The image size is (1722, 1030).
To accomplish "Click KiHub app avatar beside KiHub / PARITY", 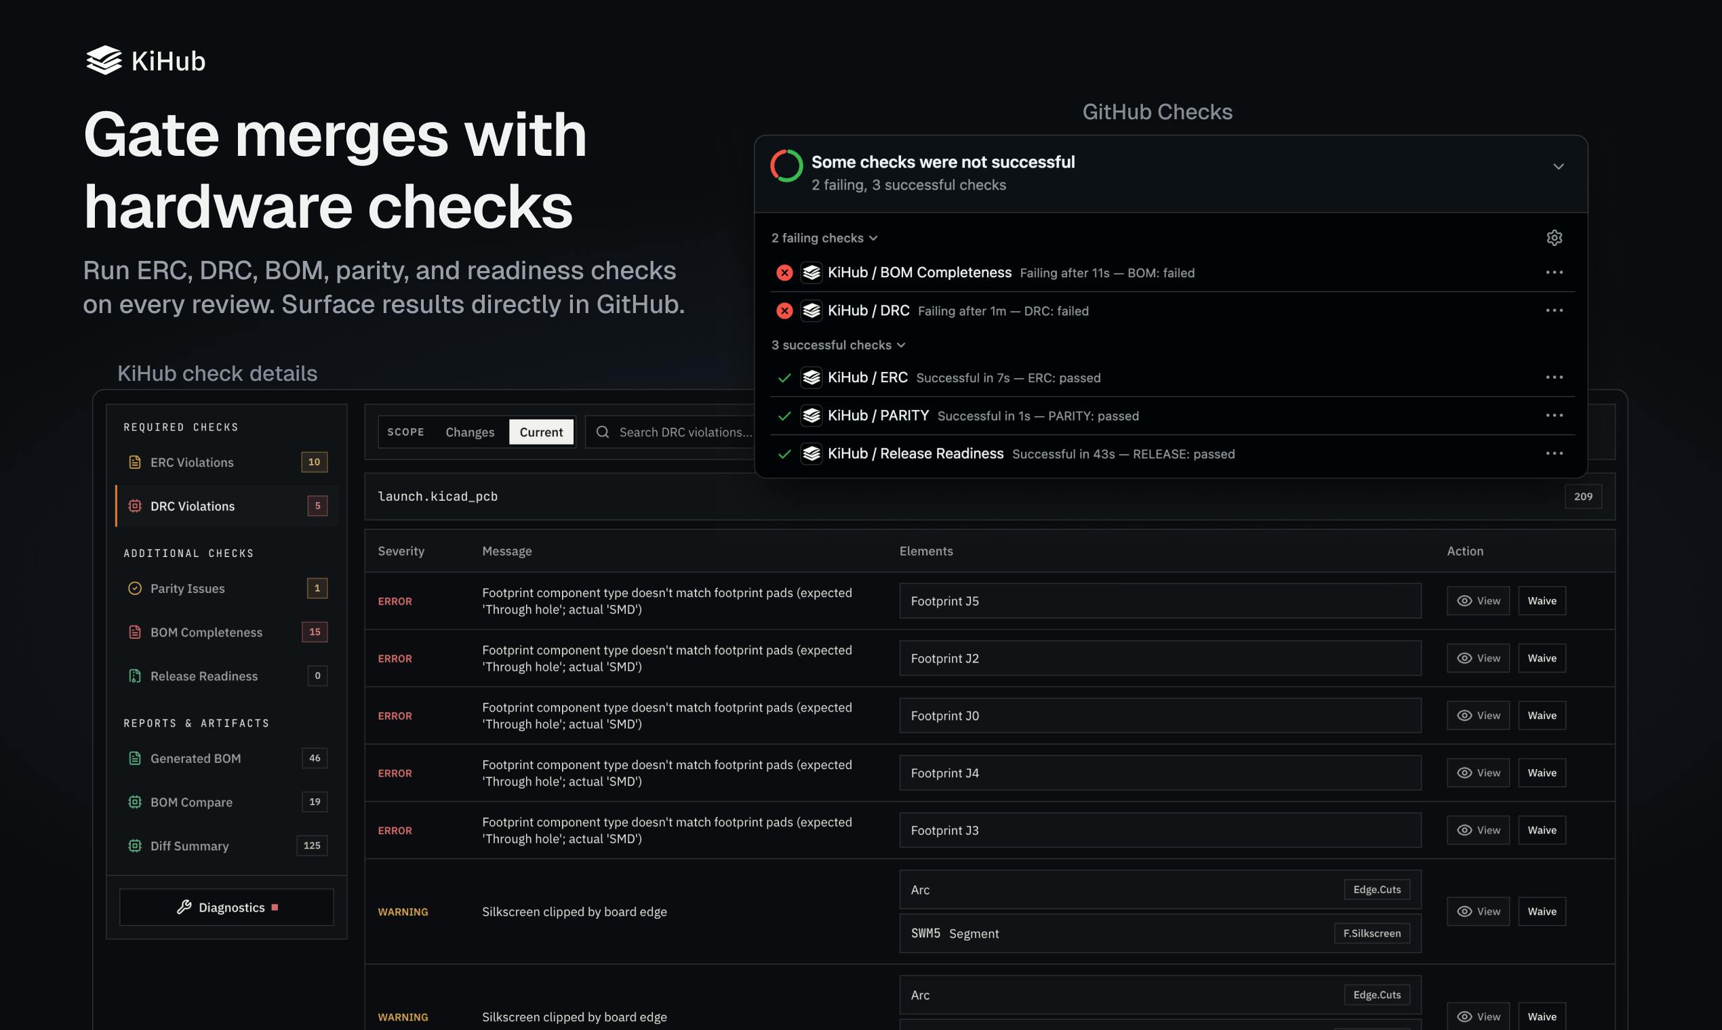I will [x=811, y=416].
